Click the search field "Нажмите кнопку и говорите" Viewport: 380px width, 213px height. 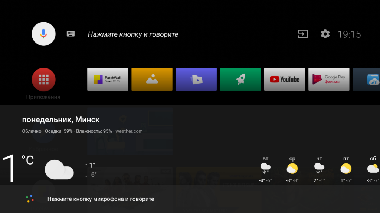[133, 34]
